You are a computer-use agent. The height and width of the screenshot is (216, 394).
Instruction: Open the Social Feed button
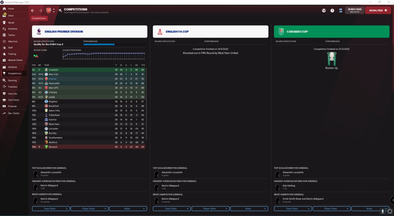pyautogui.click(x=378, y=10)
